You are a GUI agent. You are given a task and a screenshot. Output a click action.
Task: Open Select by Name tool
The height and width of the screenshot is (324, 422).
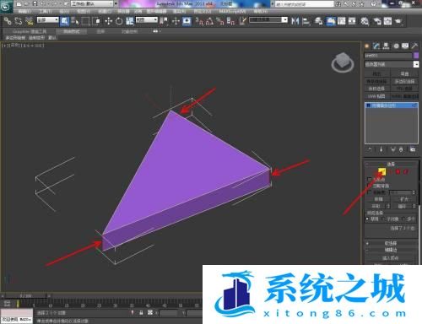click(75, 21)
